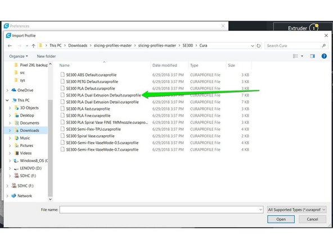Select This PC in breadcrumb path
The height and width of the screenshot is (249, 333).
click(56, 45)
